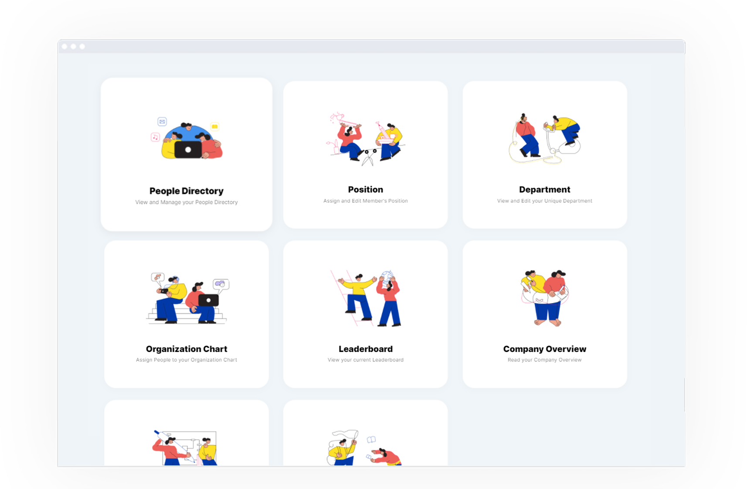Image resolution: width=747 pixels, height=489 pixels.
Task: Click the Company Overview illustration
Action: pyautogui.click(x=545, y=298)
